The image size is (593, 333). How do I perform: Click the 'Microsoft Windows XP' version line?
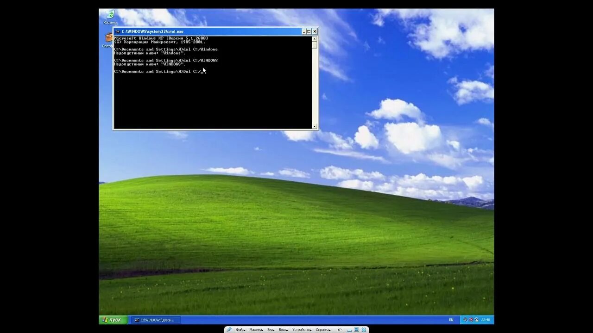click(161, 38)
